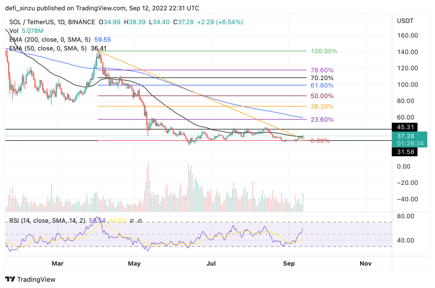Select the 100.00% Fibonacci level label
This screenshot has width=435, height=288.
[x=324, y=52]
